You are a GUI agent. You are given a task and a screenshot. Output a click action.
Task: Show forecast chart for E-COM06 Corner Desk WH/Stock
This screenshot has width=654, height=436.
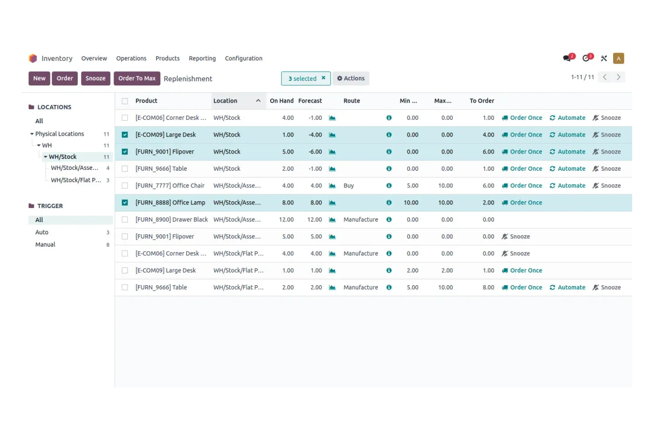332,118
